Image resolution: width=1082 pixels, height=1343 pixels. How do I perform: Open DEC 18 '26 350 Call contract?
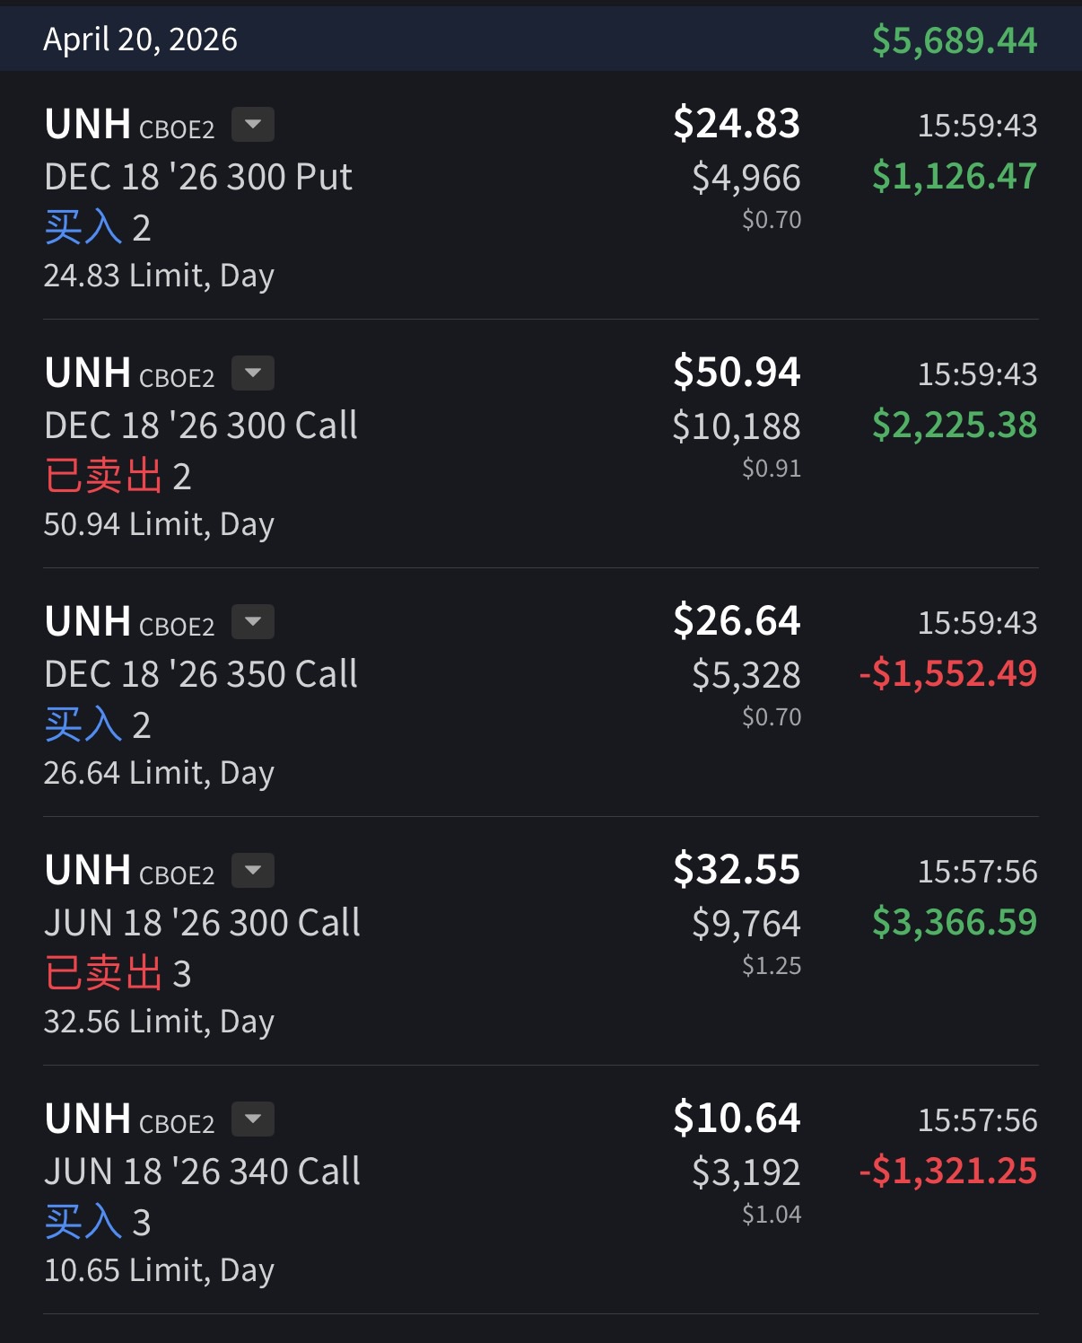[x=201, y=674]
